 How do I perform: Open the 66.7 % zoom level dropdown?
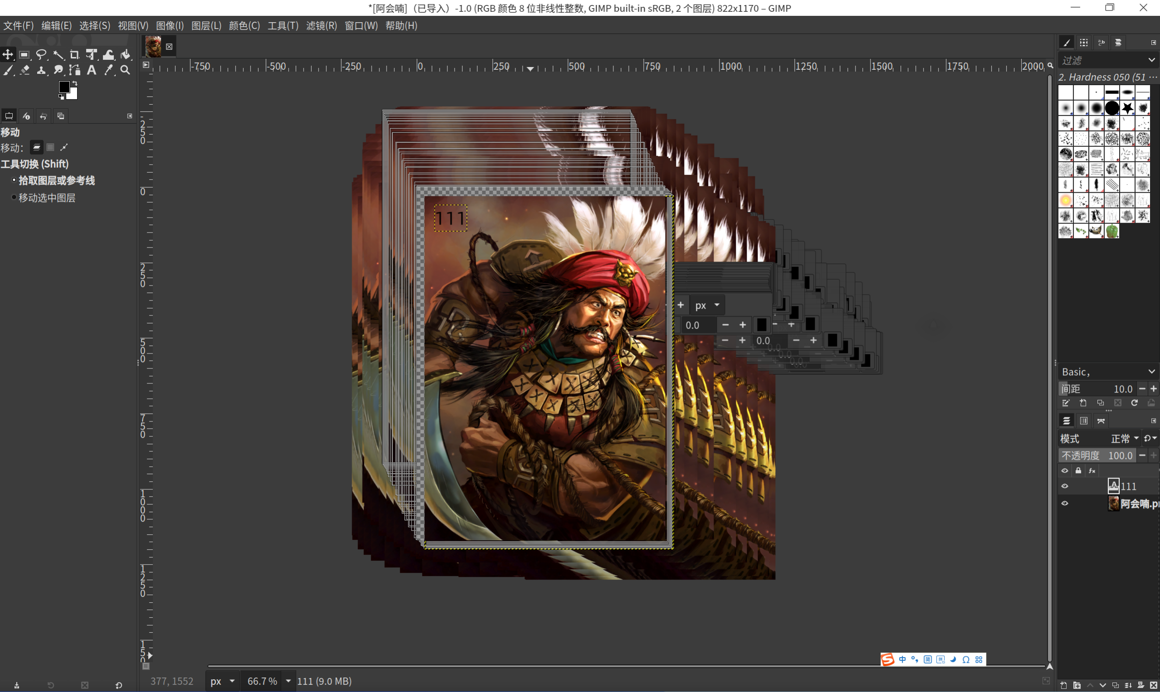point(289,681)
